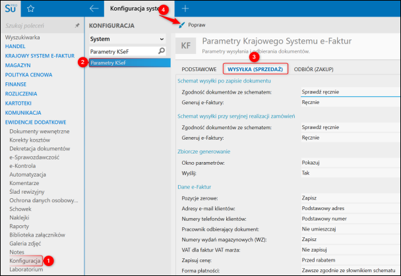Open Korekty kosztów
This screenshot has height=276, width=401.
pyautogui.click(x=30, y=140)
